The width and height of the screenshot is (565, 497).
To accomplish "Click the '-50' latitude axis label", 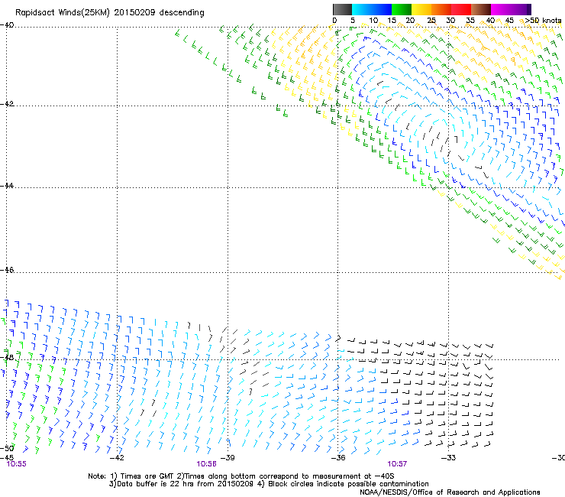I will (7, 448).
